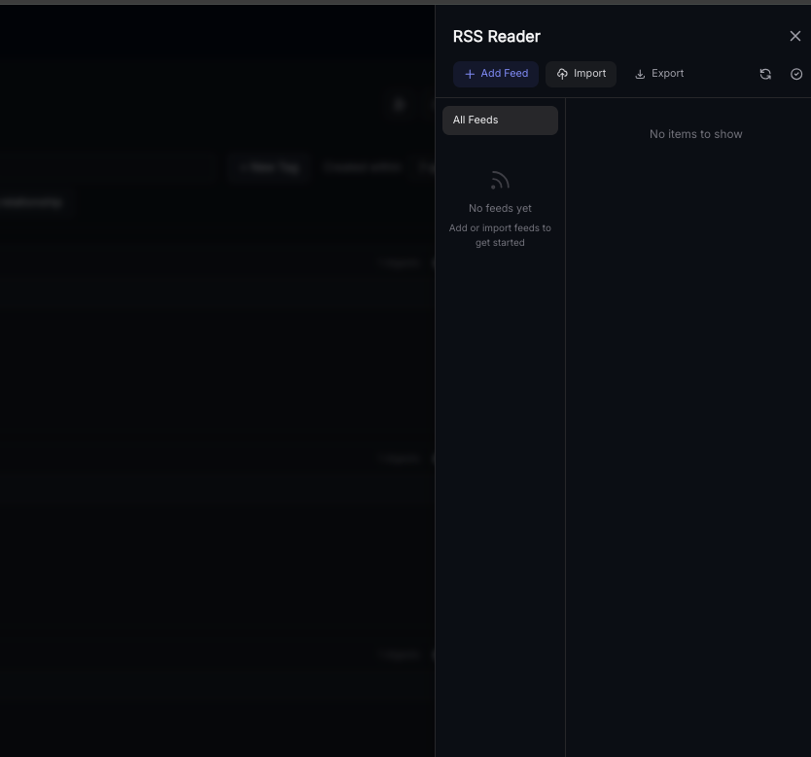This screenshot has height=757, width=811.
Task: Click the blurred icon above New Tag
Action: click(399, 105)
